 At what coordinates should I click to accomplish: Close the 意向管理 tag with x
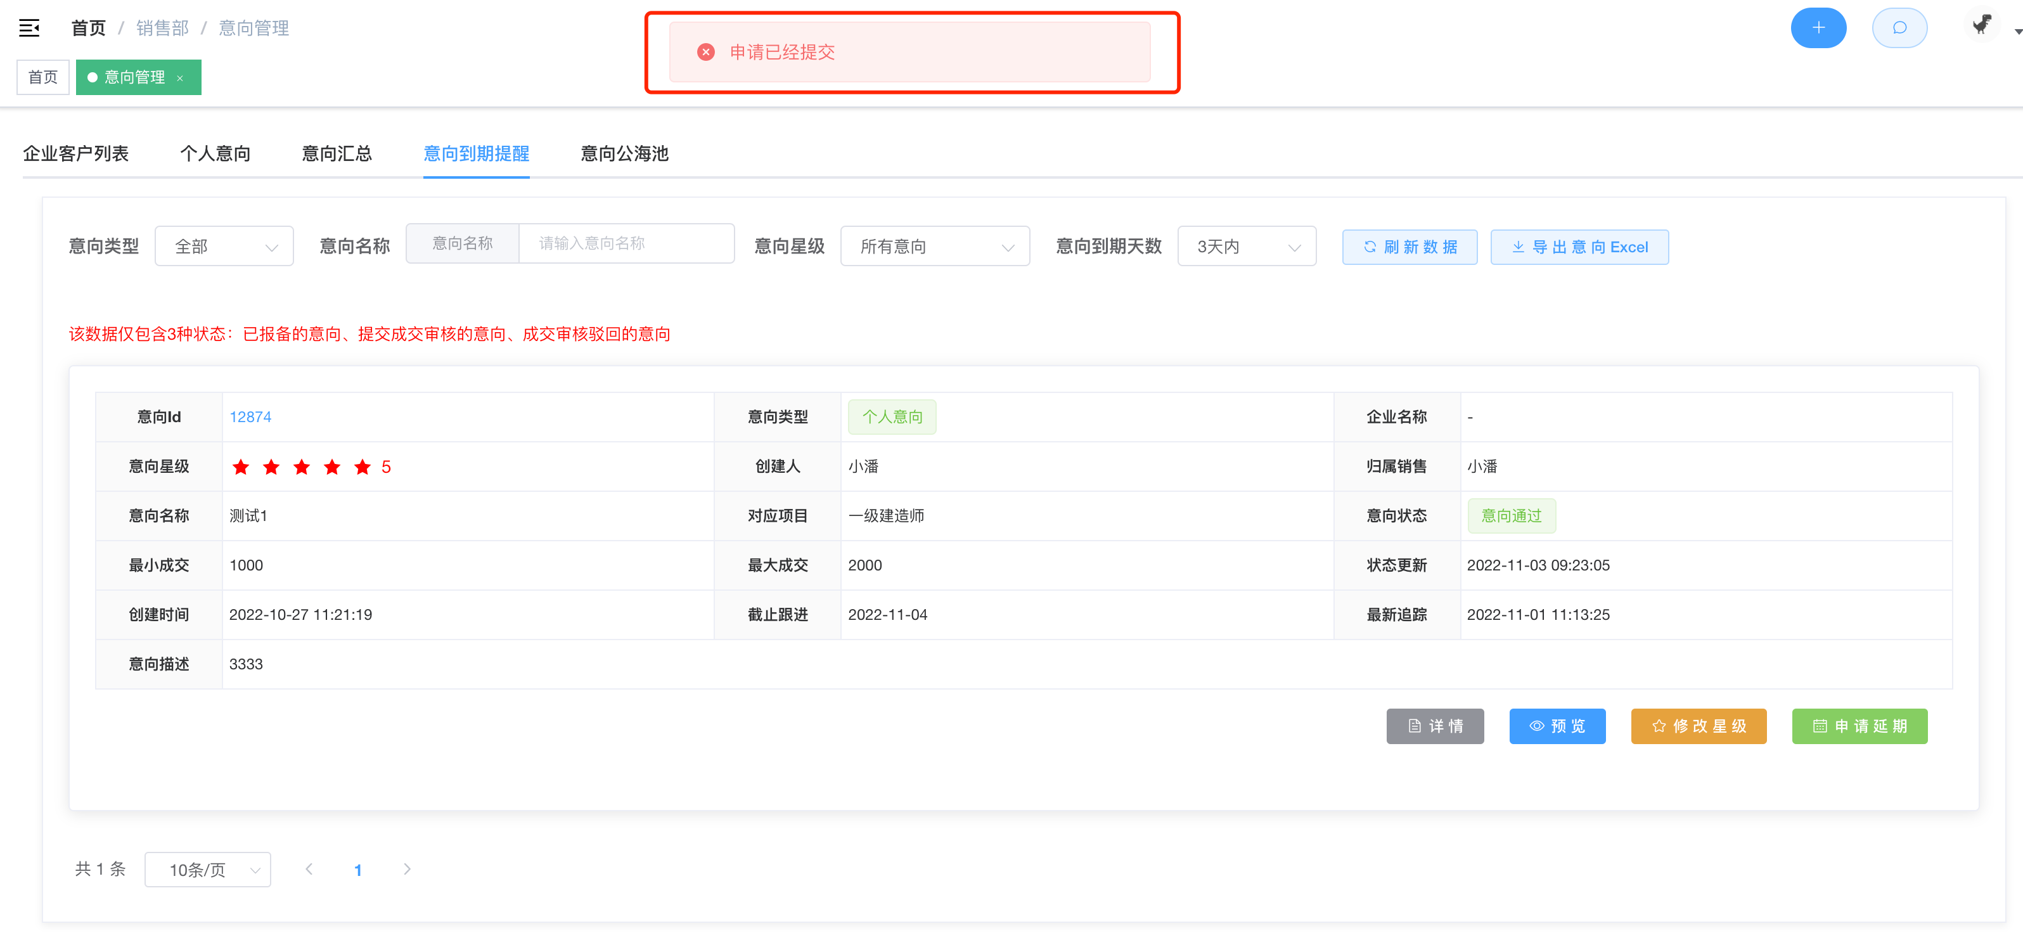pyautogui.click(x=180, y=78)
